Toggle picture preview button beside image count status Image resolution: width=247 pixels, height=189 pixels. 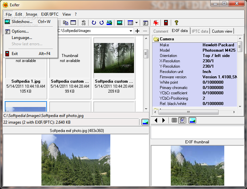pos(145,122)
